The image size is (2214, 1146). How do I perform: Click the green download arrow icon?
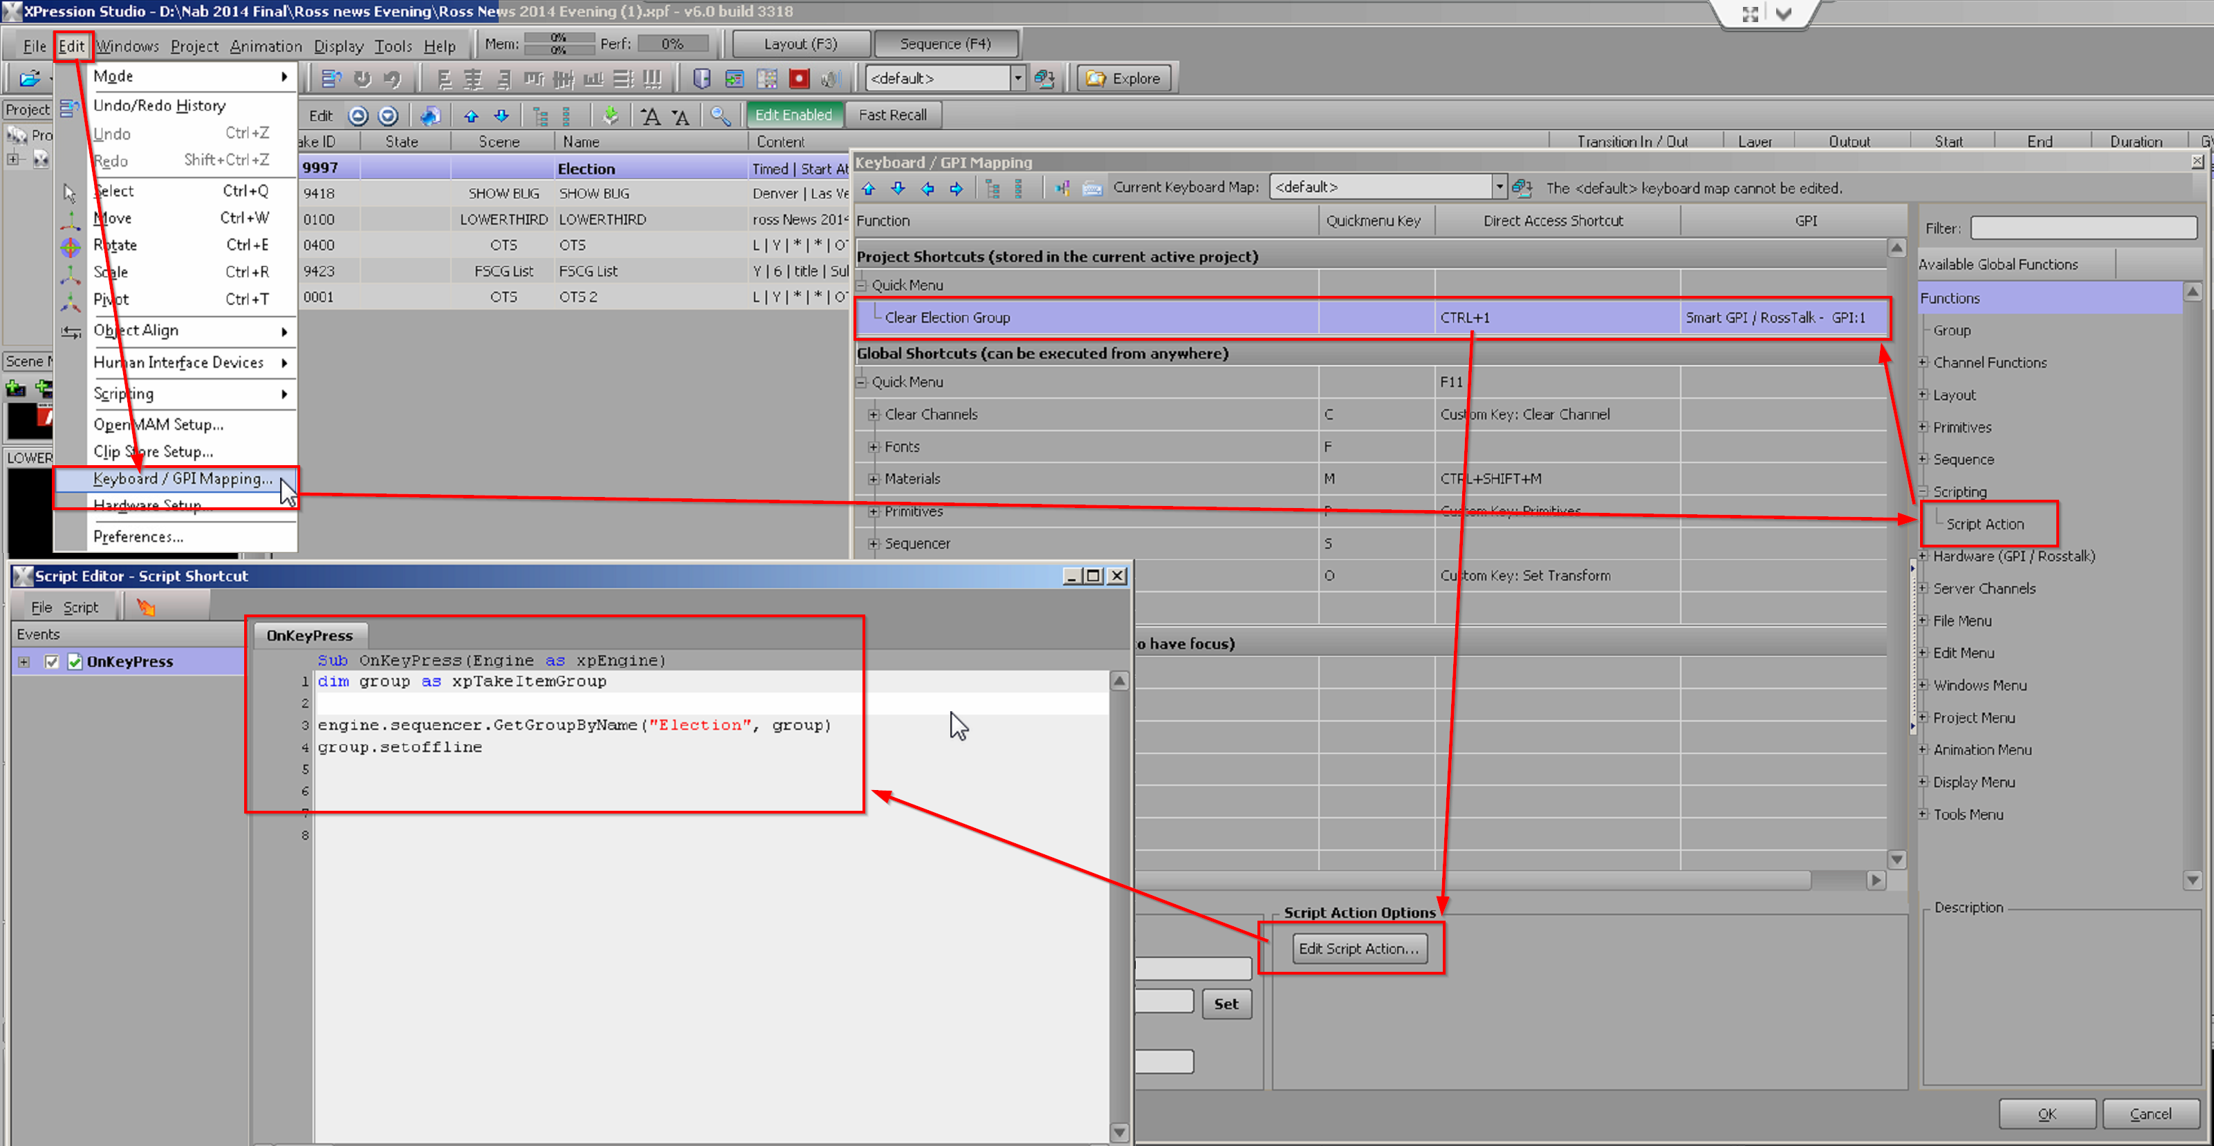[x=610, y=115]
